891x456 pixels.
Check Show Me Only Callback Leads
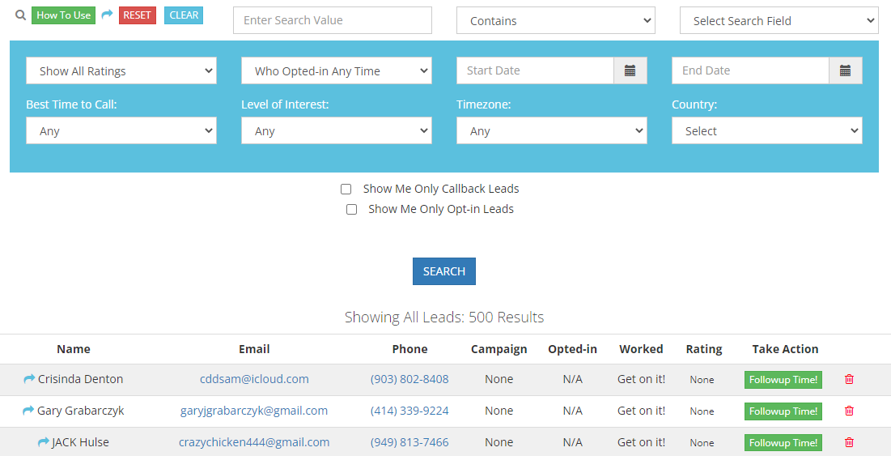(x=346, y=189)
